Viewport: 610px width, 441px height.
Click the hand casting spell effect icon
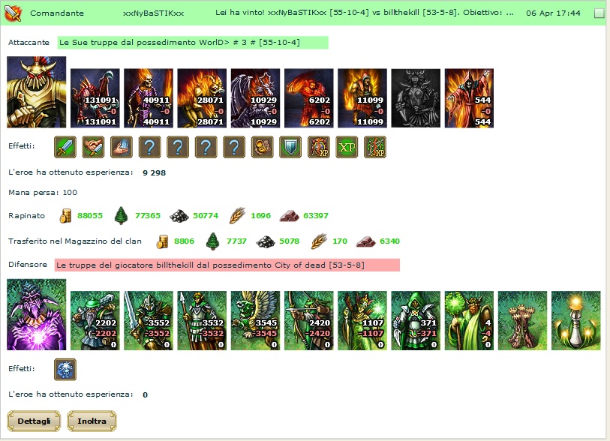[122, 147]
